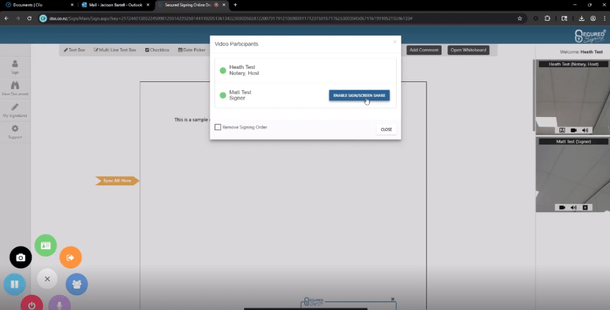
Task: Click the black camera snapshot button
Action: pos(21,257)
